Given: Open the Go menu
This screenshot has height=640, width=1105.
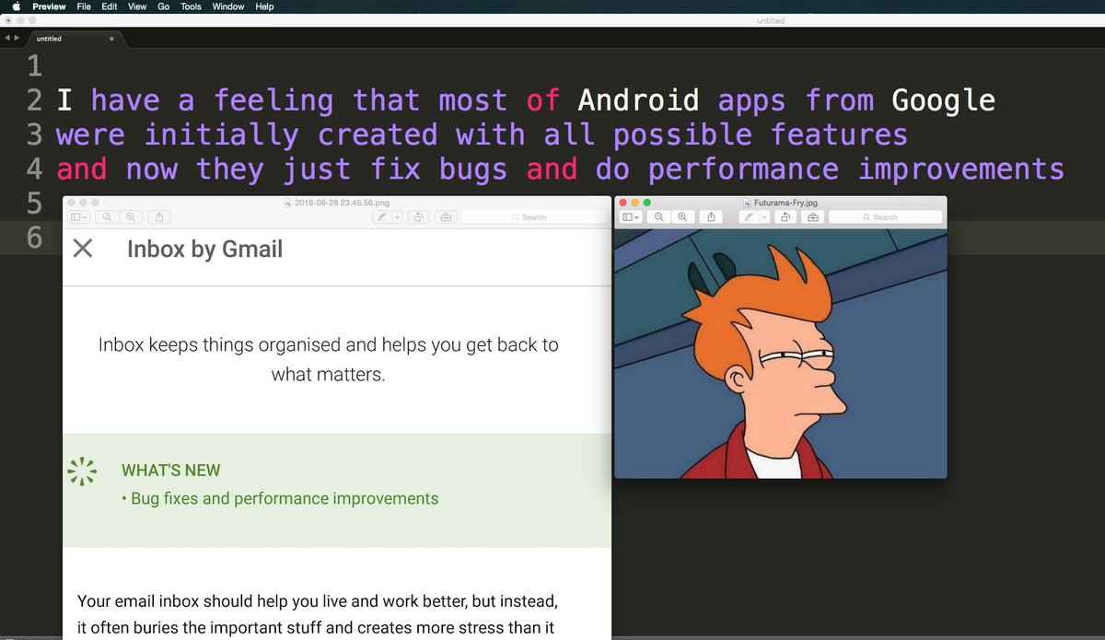Looking at the screenshot, I should point(164,6).
